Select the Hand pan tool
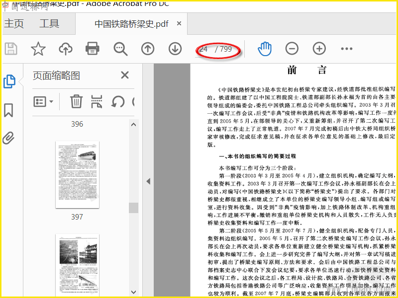The height and width of the screenshot is (298, 398). pos(265,49)
